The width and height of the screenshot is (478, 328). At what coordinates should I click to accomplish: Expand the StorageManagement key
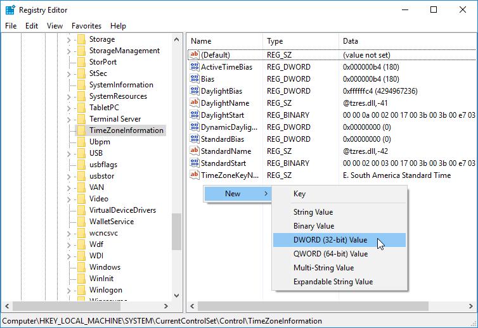(x=69, y=51)
